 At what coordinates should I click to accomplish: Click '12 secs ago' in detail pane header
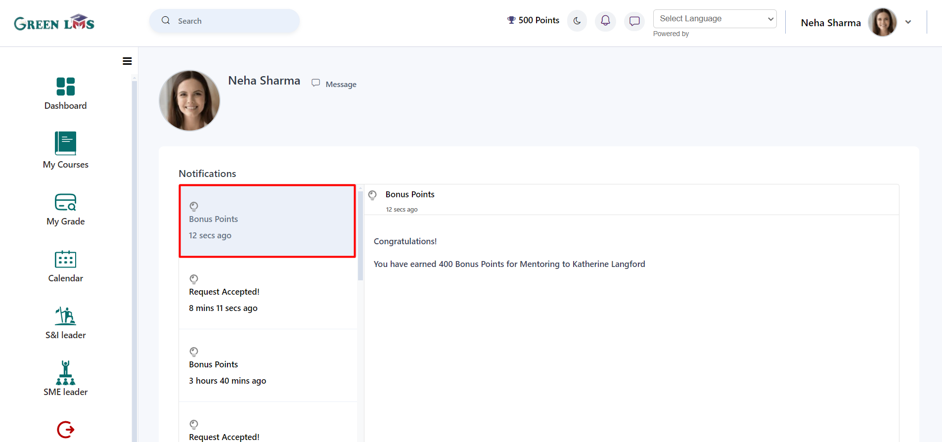pyautogui.click(x=402, y=210)
